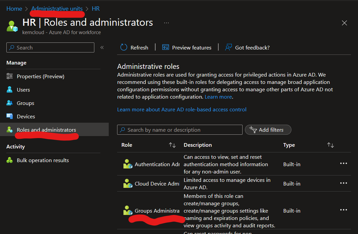Click Built-in type in Authentication Administrator row
358x234 pixels.
pyautogui.click(x=292, y=164)
